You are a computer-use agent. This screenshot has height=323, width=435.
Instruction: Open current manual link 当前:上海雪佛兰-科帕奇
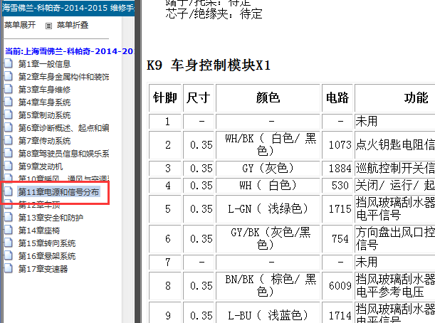[x=69, y=51]
